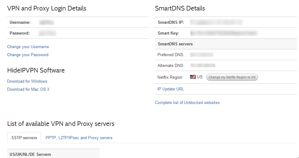Image resolution: width=299 pixels, height=158 pixels.
Task: Open the Change your Password link
Action: coord(28,55)
